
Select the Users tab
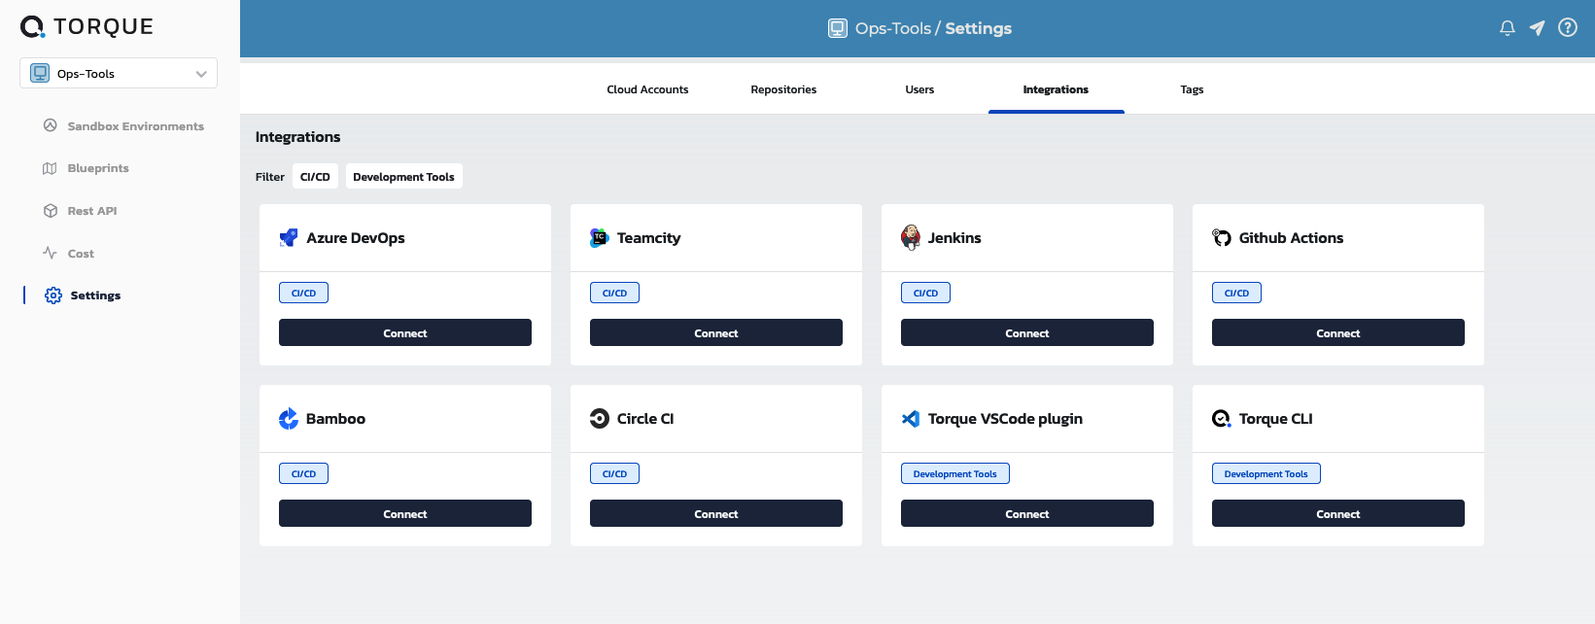click(919, 89)
